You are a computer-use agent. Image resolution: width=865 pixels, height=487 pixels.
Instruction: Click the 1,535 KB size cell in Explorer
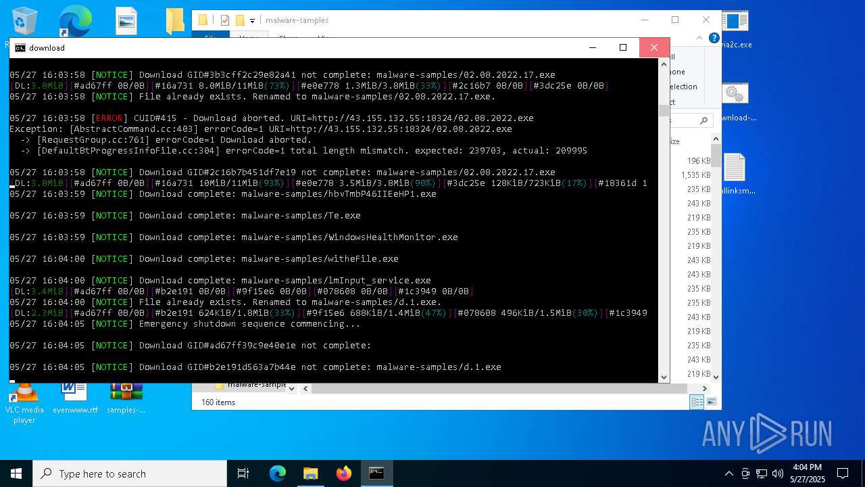(x=695, y=175)
